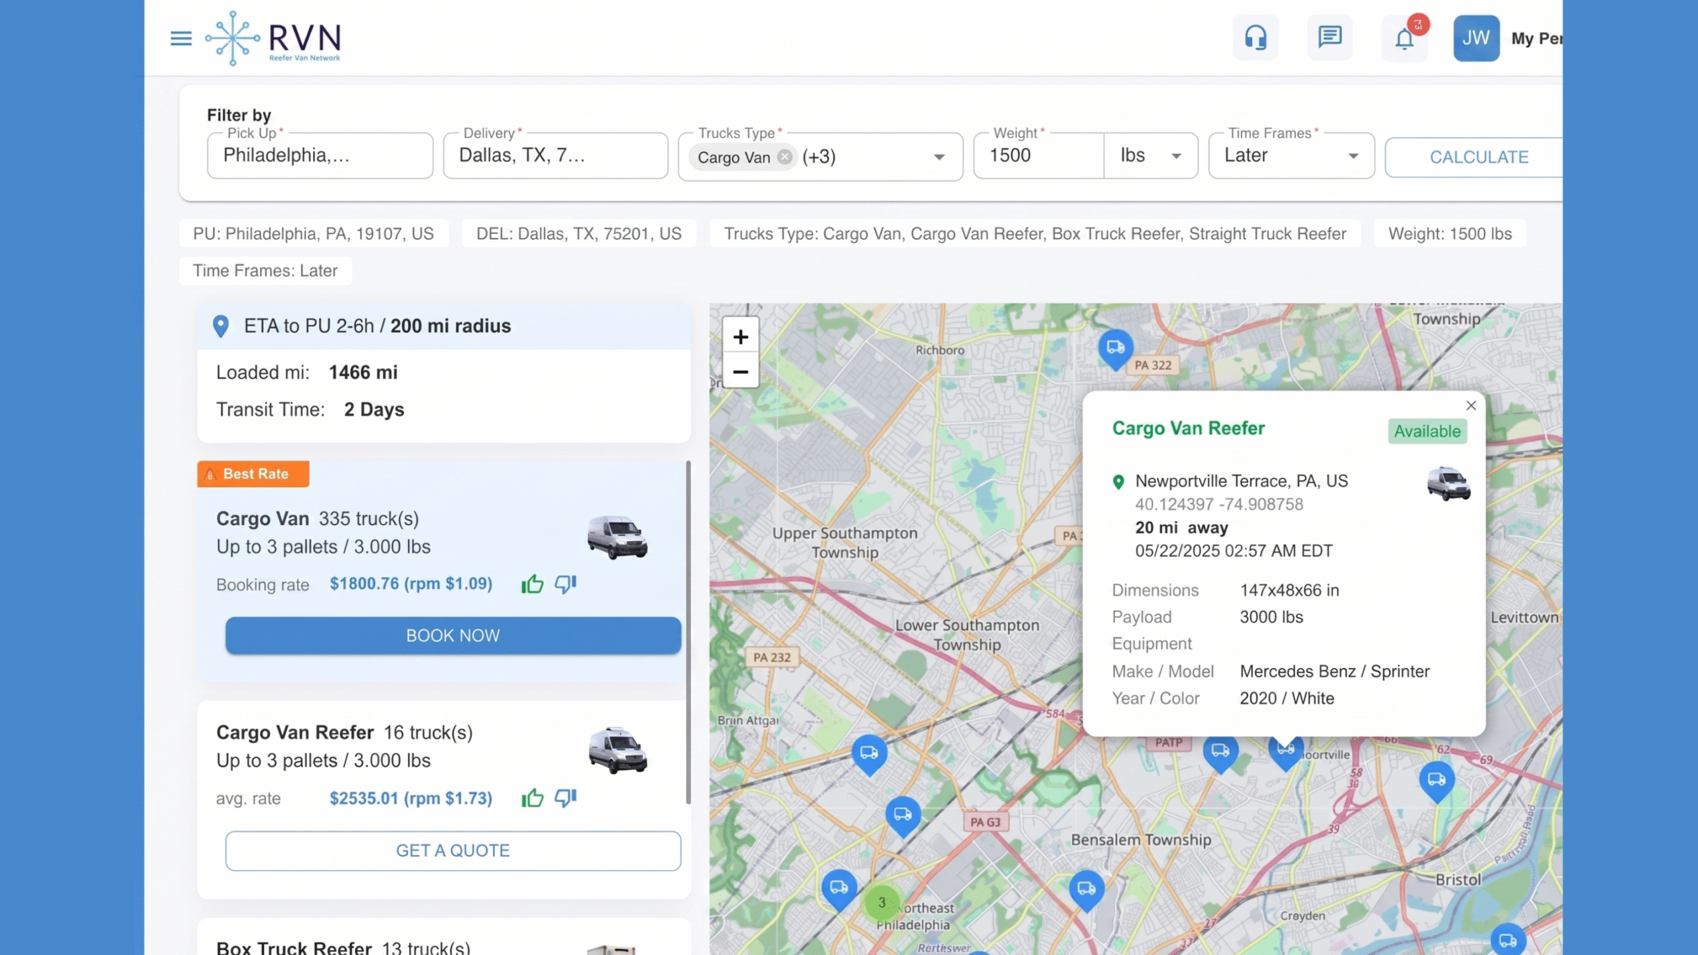Click the 05/22/2025 02:57 AM EDT timestamp
This screenshot has width=1698, height=955.
coord(1234,551)
